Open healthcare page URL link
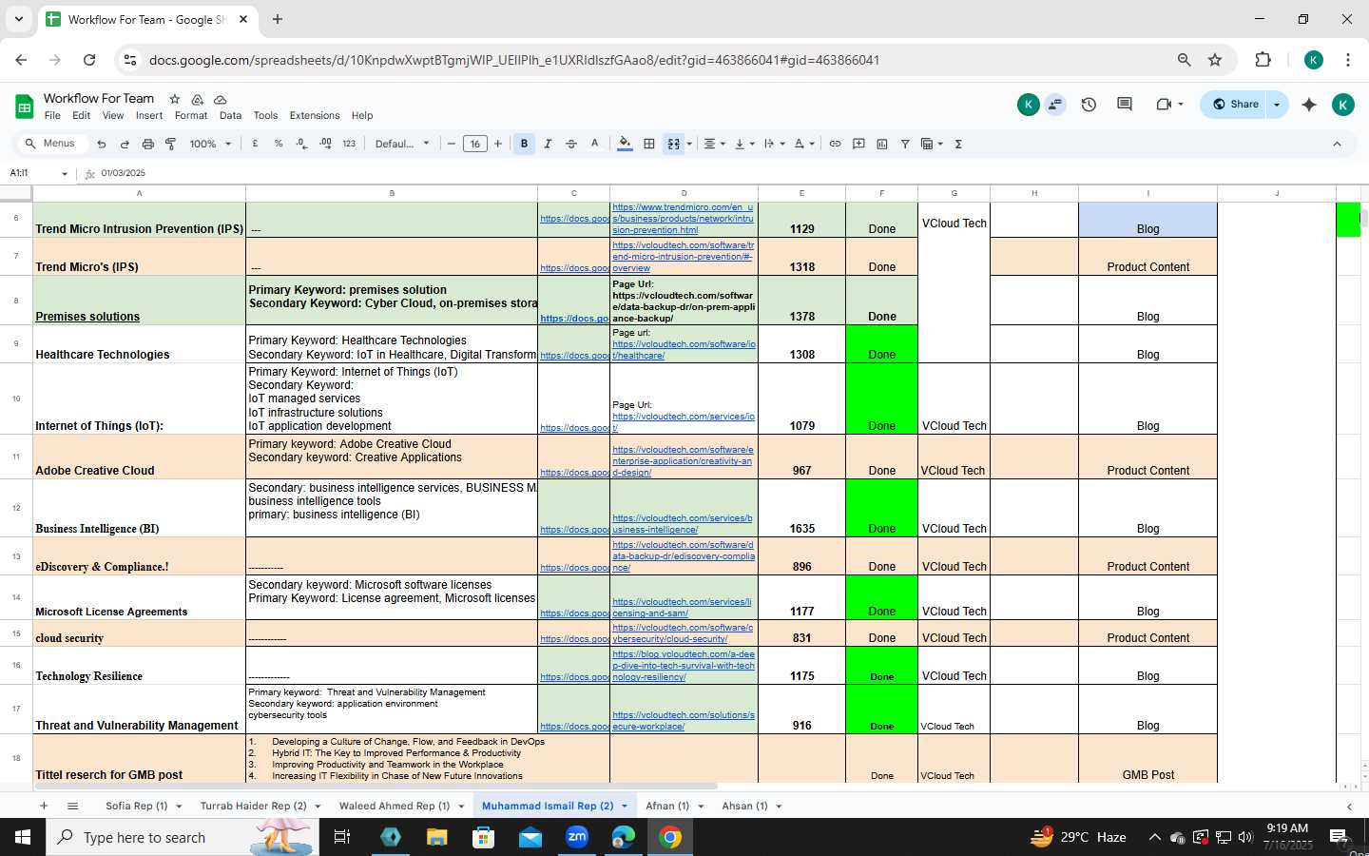 coord(684,349)
